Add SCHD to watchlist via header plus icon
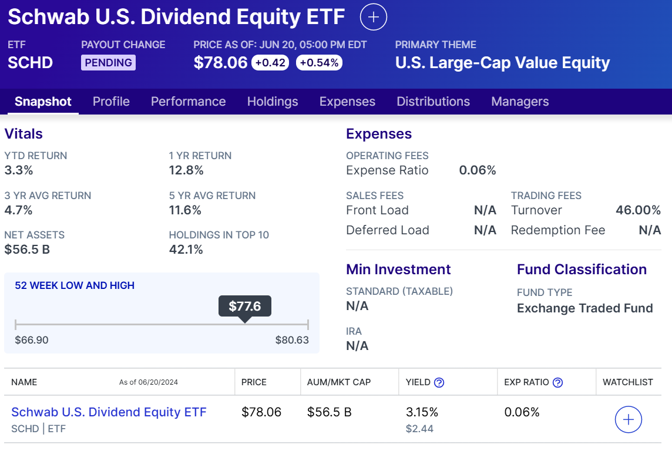 (373, 17)
